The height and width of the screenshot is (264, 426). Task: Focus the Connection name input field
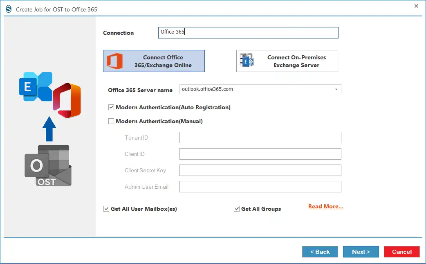point(248,33)
